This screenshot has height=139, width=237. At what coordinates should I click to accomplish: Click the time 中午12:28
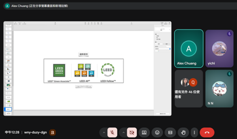(x=12, y=132)
